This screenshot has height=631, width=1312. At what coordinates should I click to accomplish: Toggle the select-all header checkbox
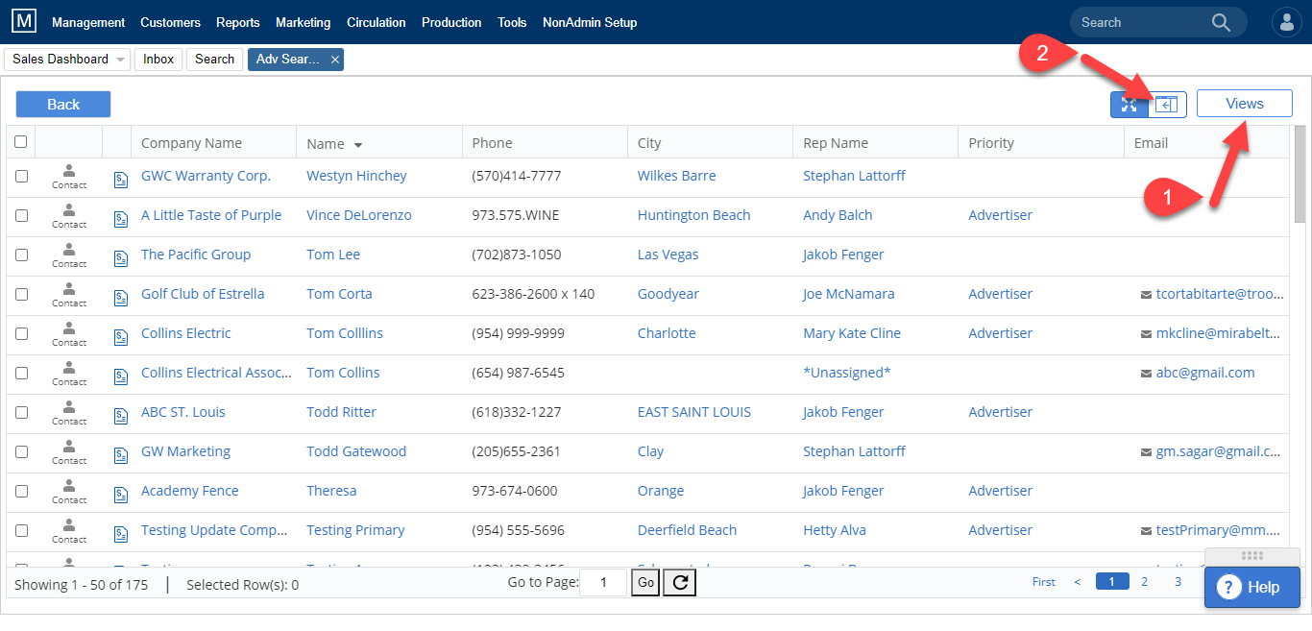tap(20, 142)
